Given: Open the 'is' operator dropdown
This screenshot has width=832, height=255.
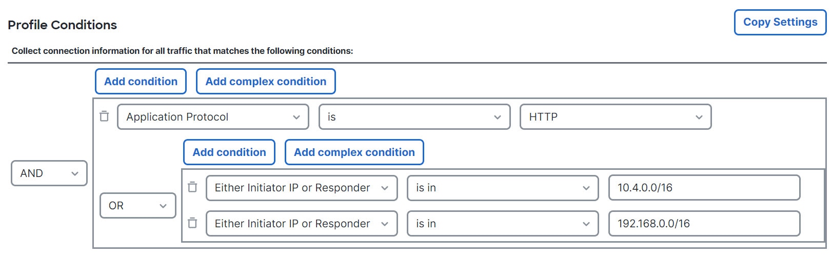Looking at the screenshot, I should click(414, 117).
